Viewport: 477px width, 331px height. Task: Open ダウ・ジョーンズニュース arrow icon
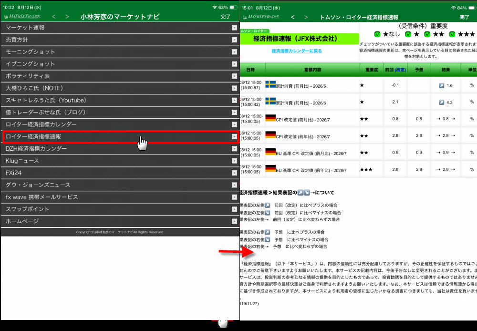pyautogui.click(x=234, y=185)
